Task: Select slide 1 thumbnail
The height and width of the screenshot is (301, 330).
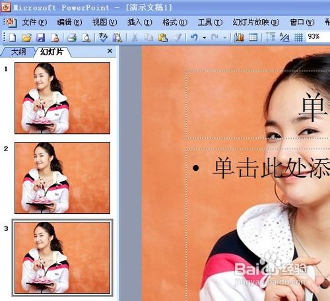Action: [62, 98]
